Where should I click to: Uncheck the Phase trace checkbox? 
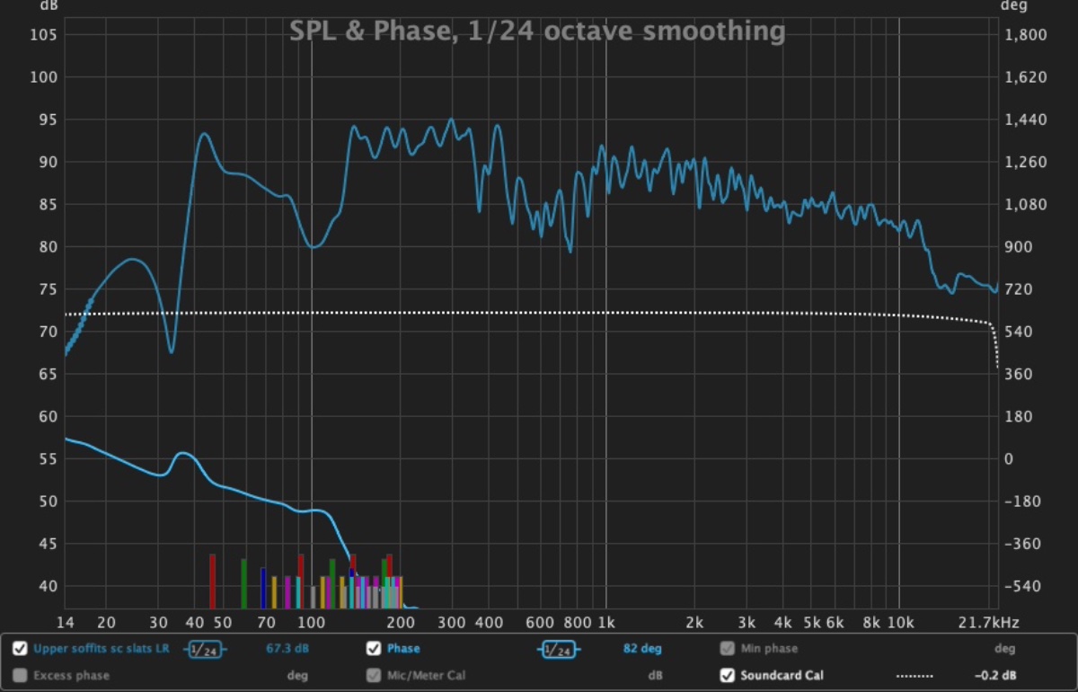click(373, 649)
